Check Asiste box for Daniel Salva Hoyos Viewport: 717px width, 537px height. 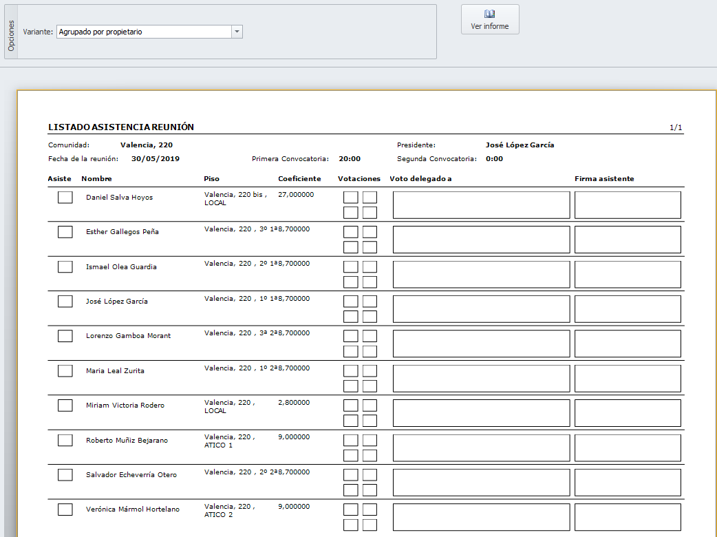[65, 198]
